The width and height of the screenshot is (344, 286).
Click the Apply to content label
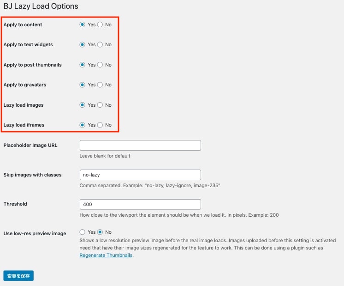pos(23,24)
